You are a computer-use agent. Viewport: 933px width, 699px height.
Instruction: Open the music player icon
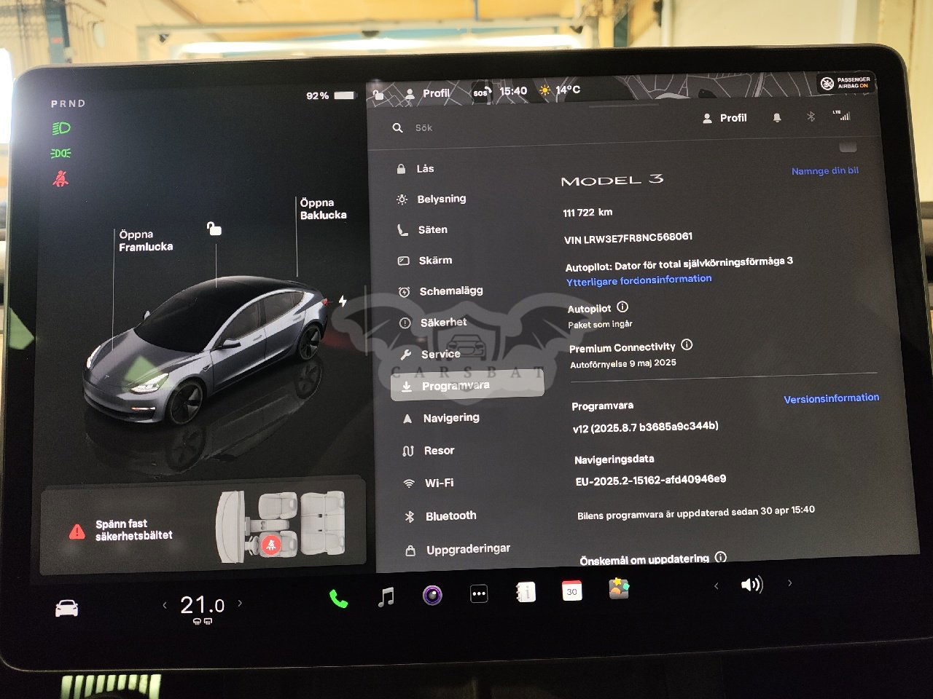[386, 597]
